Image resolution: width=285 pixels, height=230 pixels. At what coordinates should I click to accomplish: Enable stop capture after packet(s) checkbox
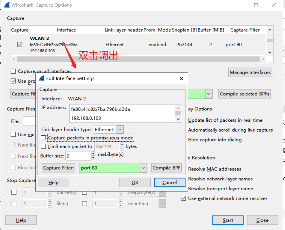coord(14,192)
